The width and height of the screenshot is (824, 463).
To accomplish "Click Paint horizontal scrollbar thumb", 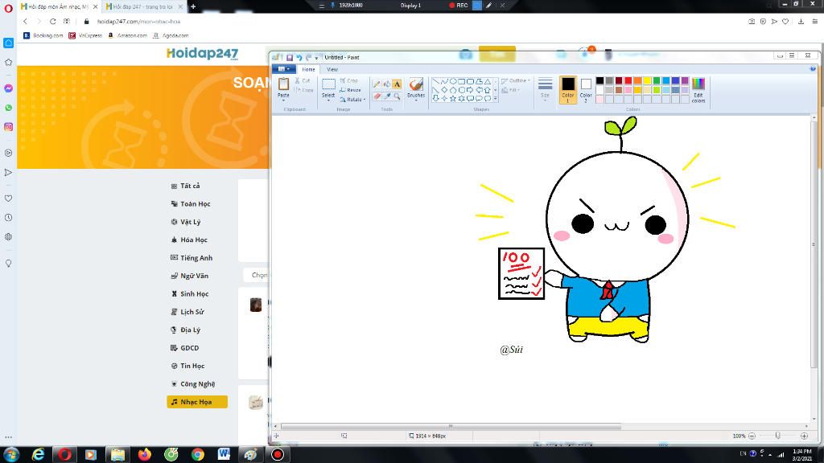I will point(451,426).
